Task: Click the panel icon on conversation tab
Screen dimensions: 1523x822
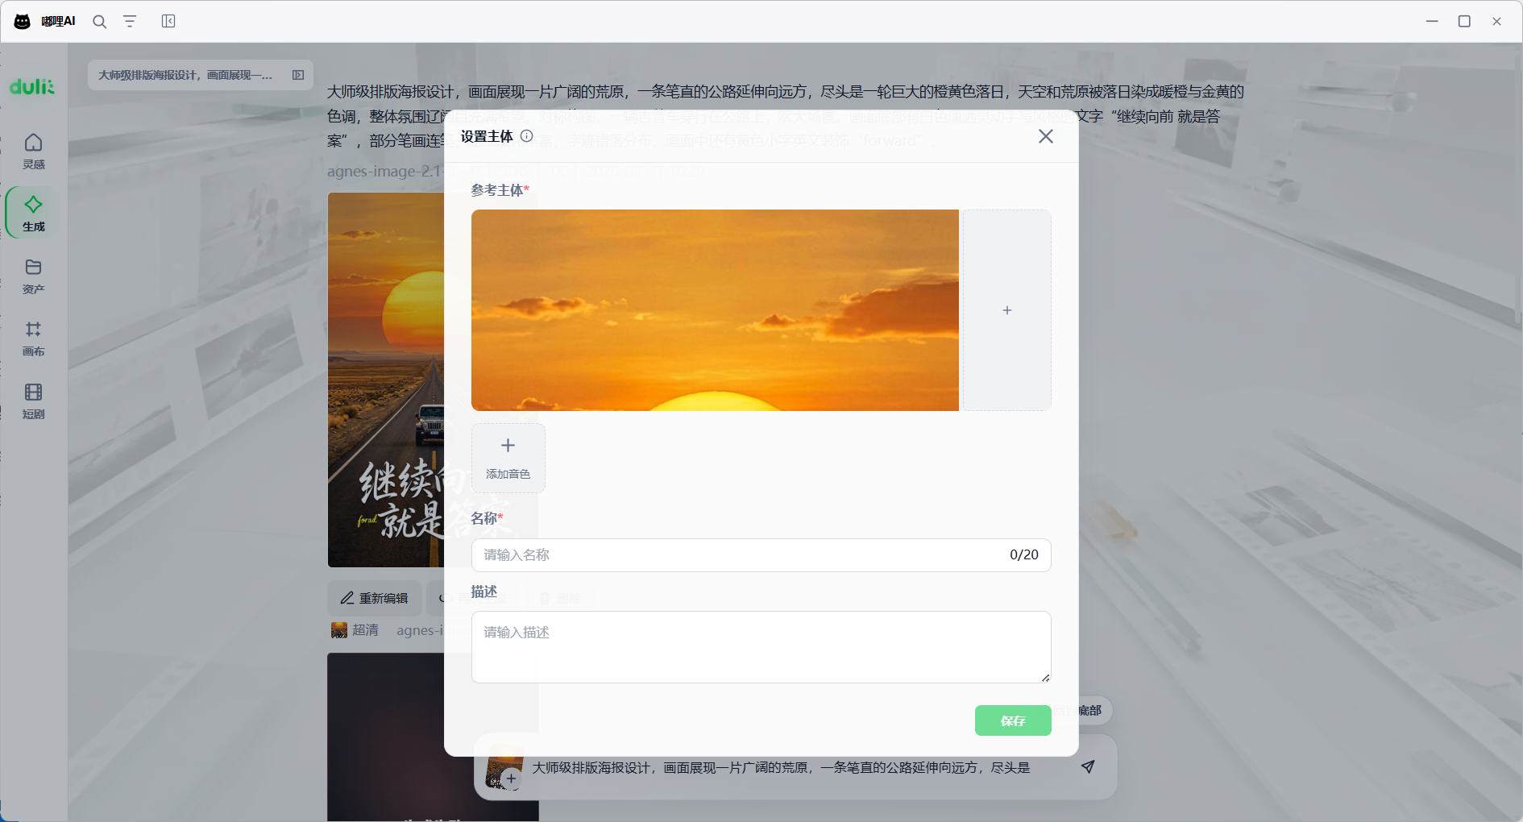Action: pyautogui.click(x=298, y=75)
